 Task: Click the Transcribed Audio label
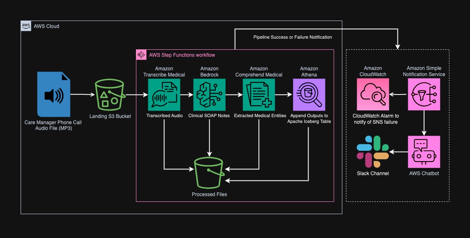coord(164,116)
